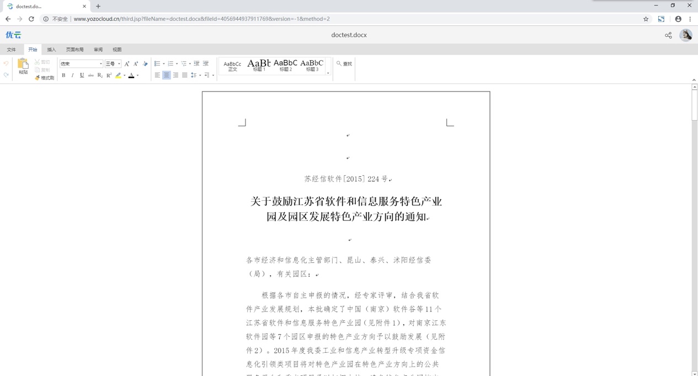Toggle center alignment
This screenshot has height=376, width=698.
tap(167, 76)
